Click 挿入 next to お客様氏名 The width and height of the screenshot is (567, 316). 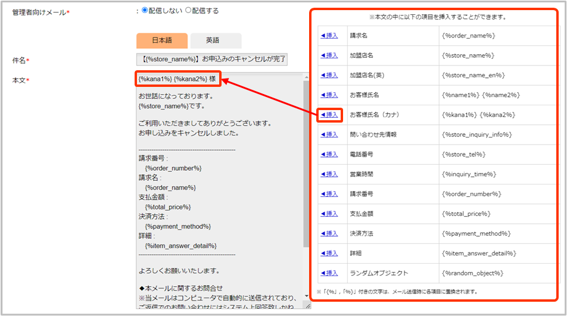pyautogui.click(x=329, y=95)
